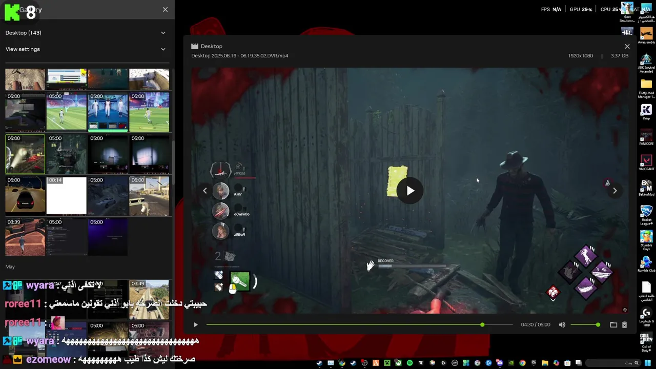
Task: Select the highlighted flashlight clip thumbnail
Action: point(25,154)
